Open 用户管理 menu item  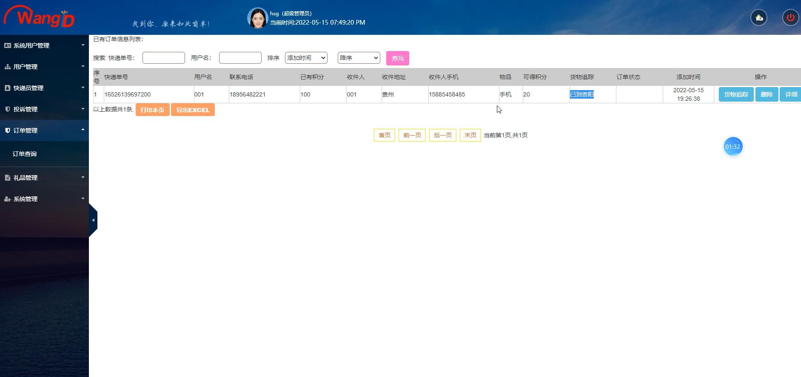44,67
